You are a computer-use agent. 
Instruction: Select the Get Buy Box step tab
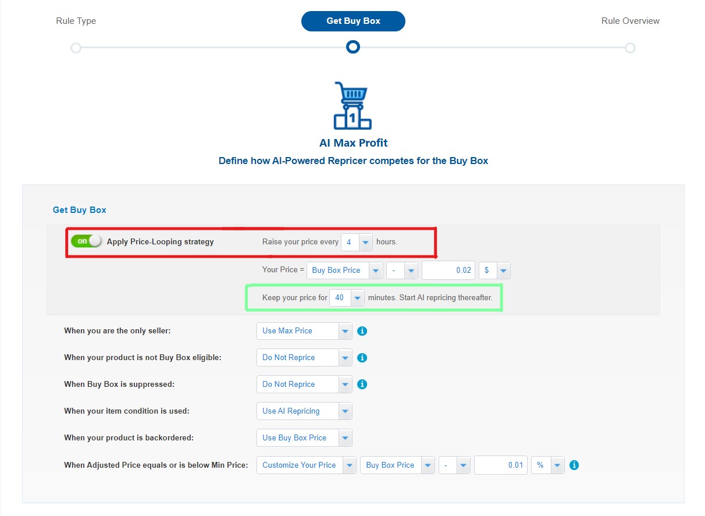click(353, 21)
